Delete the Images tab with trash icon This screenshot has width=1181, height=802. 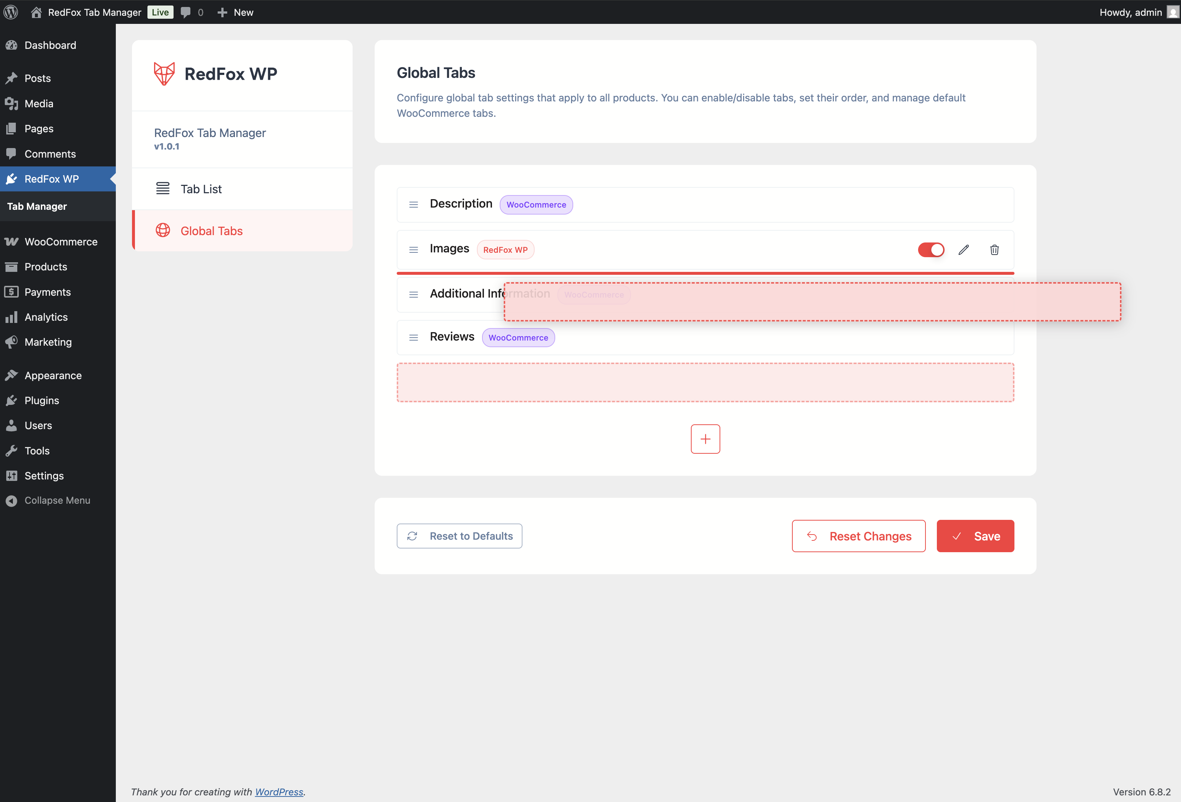[995, 250]
